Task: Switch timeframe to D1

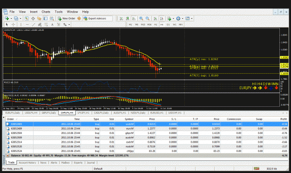Action: [x=168, y=25]
